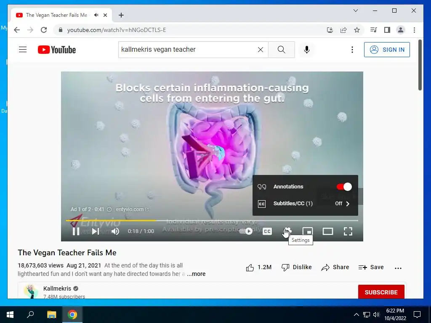Share this page from address bar
Viewport: 431px width, 323px height.
(343, 30)
